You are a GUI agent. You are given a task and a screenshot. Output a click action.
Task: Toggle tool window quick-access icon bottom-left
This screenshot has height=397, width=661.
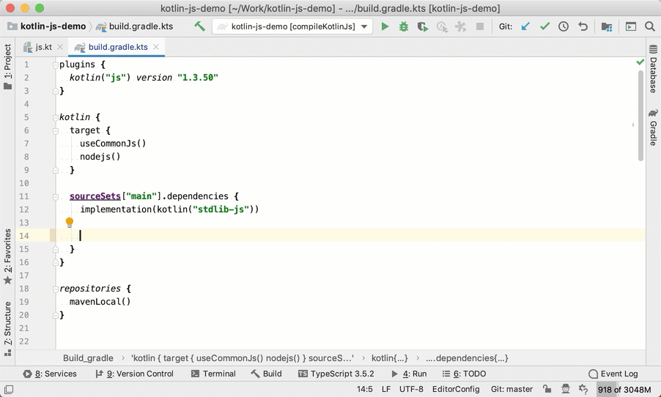click(9, 390)
